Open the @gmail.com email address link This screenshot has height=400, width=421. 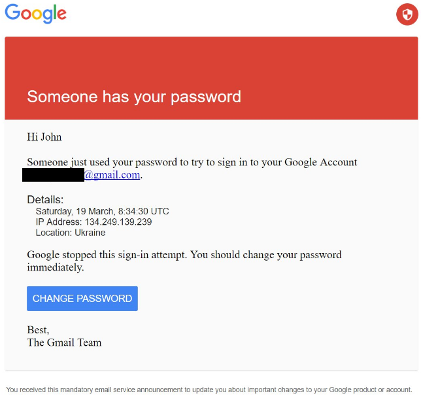(x=112, y=175)
